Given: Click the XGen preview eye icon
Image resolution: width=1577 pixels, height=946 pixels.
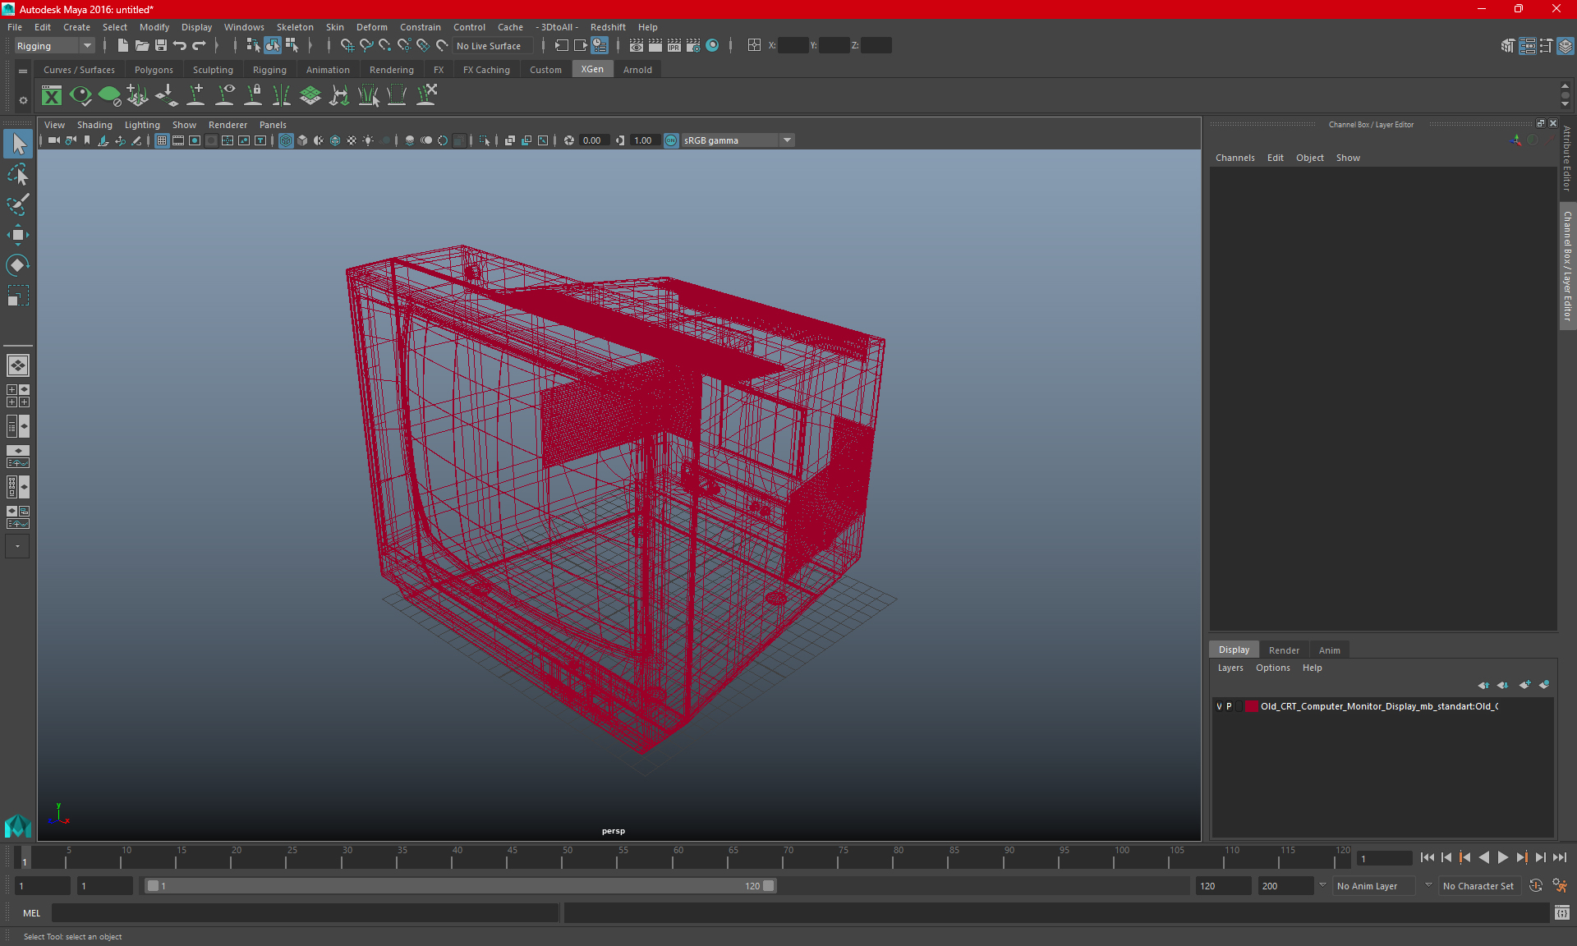Looking at the screenshot, I should pyautogui.click(x=80, y=96).
